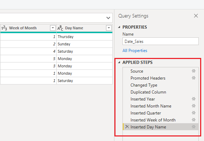This screenshot has width=204, height=141.
Task: Close the Query Settings pane
Action: [196, 16]
